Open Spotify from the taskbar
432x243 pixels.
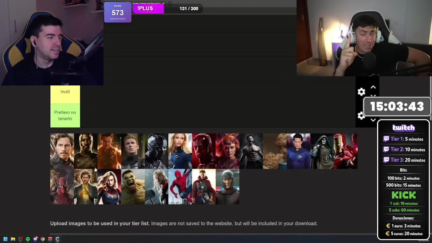(x=28, y=239)
